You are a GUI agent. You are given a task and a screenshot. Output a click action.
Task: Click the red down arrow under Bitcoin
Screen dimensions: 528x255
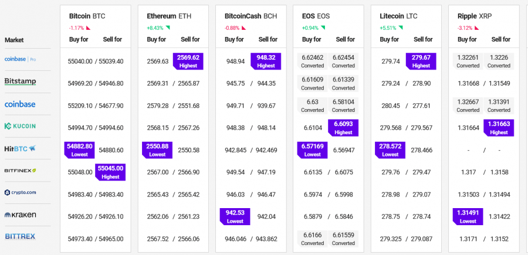pos(88,28)
